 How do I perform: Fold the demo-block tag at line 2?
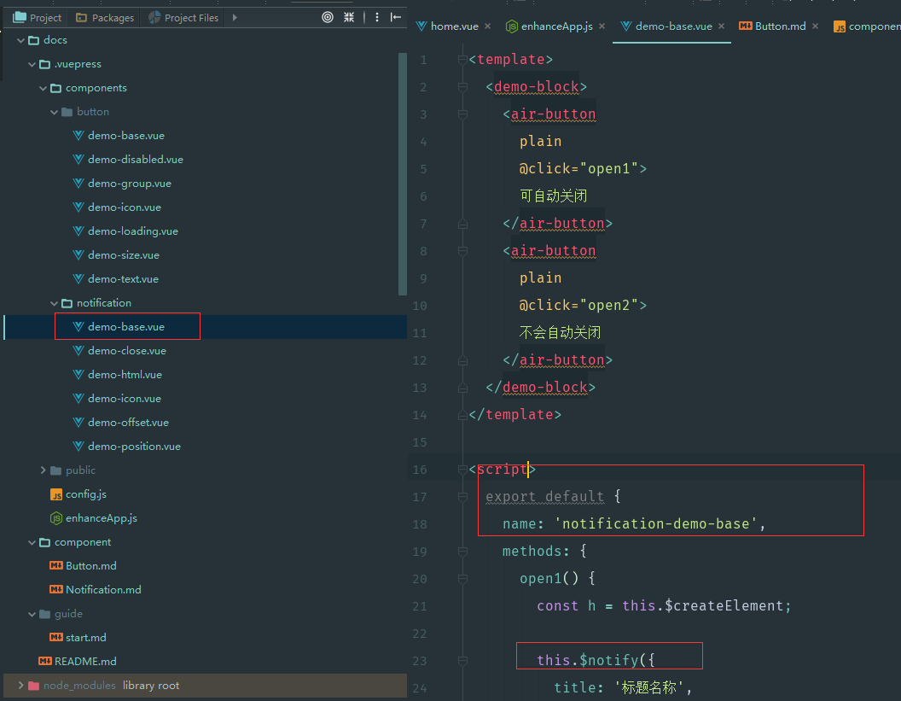462,87
